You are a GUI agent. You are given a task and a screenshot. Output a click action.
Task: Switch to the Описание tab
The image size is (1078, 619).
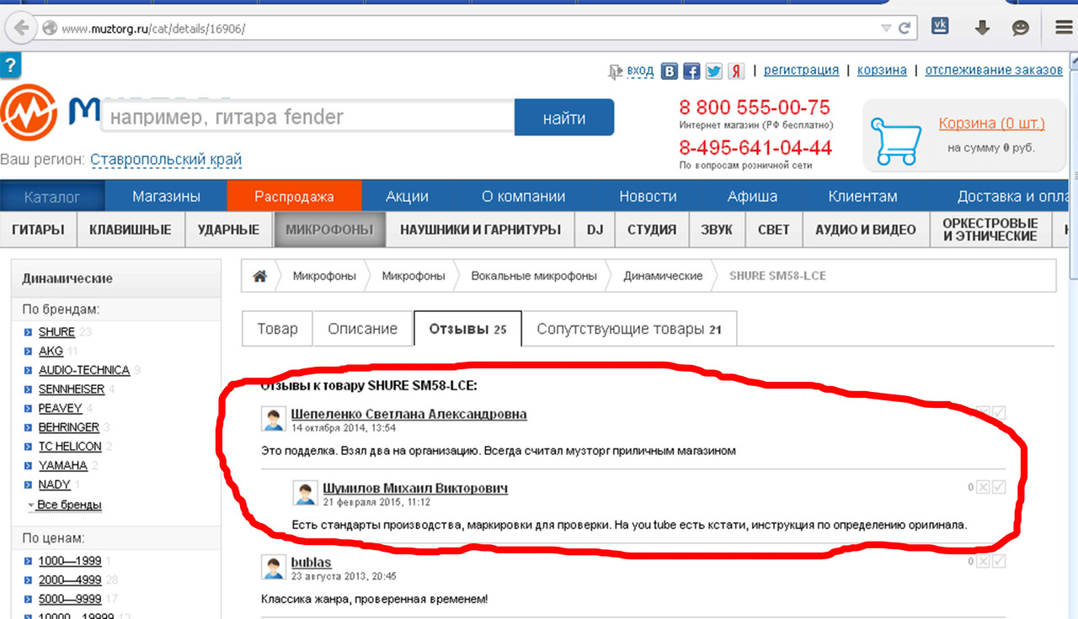[x=362, y=329]
